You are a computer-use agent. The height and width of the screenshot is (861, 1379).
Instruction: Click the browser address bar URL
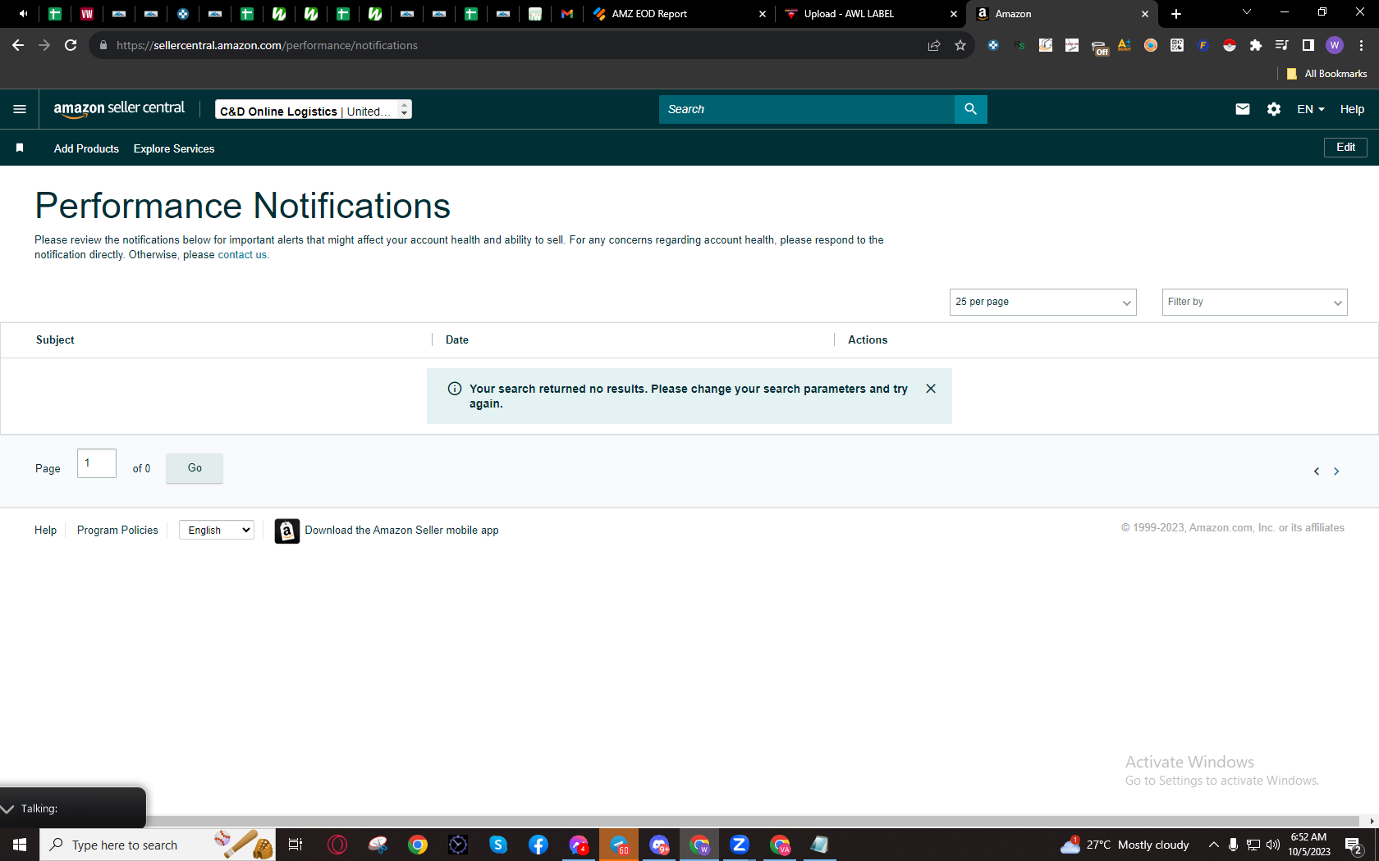tap(267, 45)
